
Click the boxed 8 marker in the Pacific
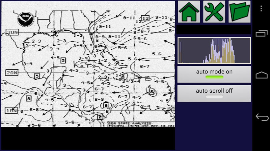point(29,99)
